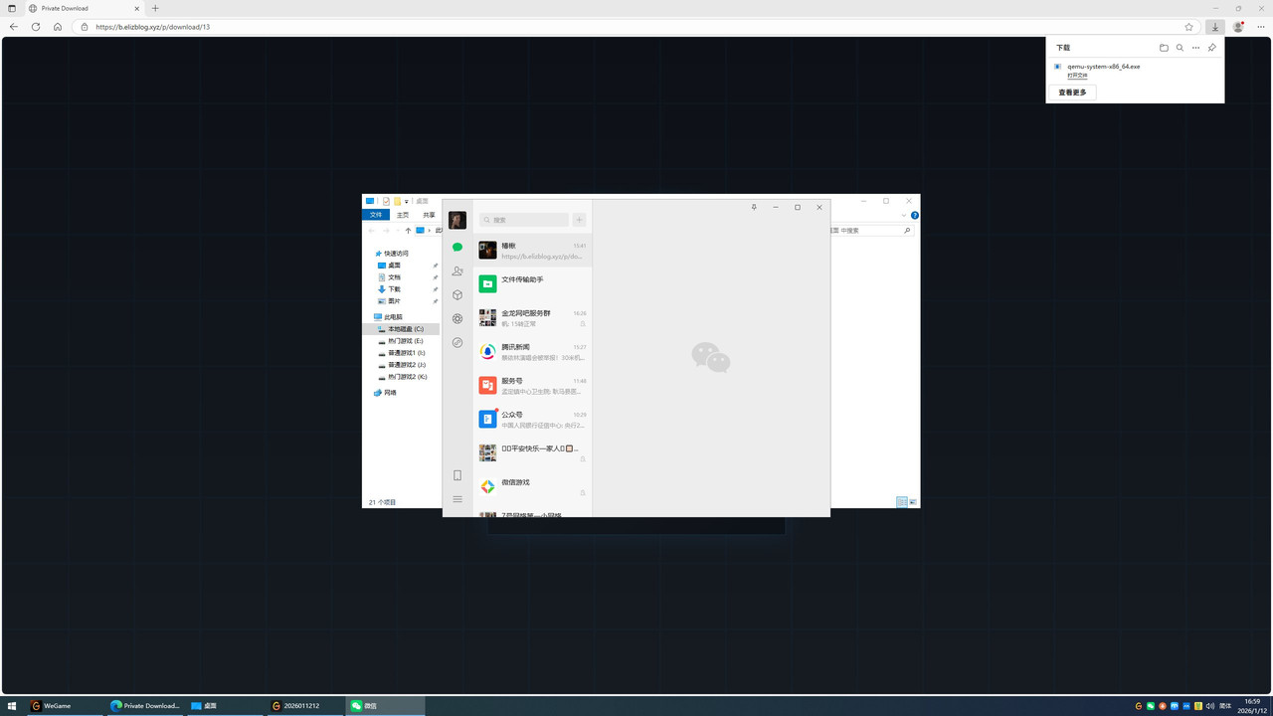Open the WeChat Favorites cube icon
The height and width of the screenshot is (716, 1273).
pyautogui.click(x=457, y=294)
